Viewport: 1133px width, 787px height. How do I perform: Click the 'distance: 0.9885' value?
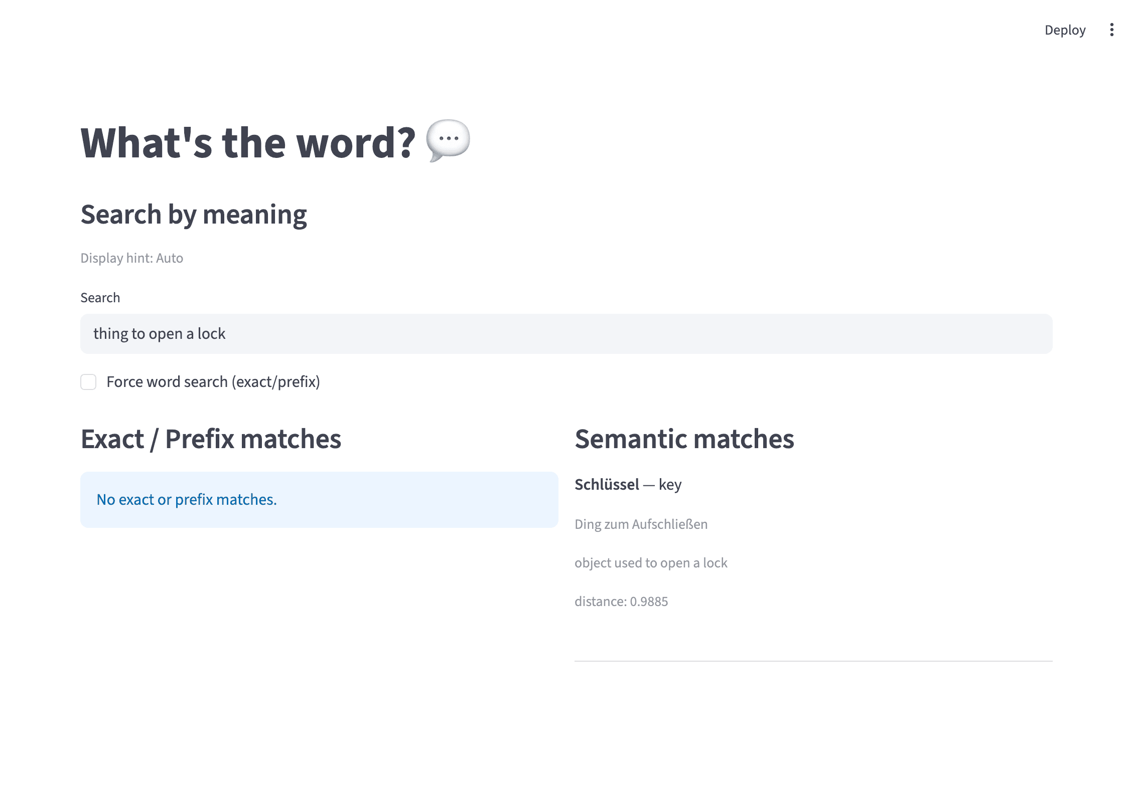click(621, 601)
